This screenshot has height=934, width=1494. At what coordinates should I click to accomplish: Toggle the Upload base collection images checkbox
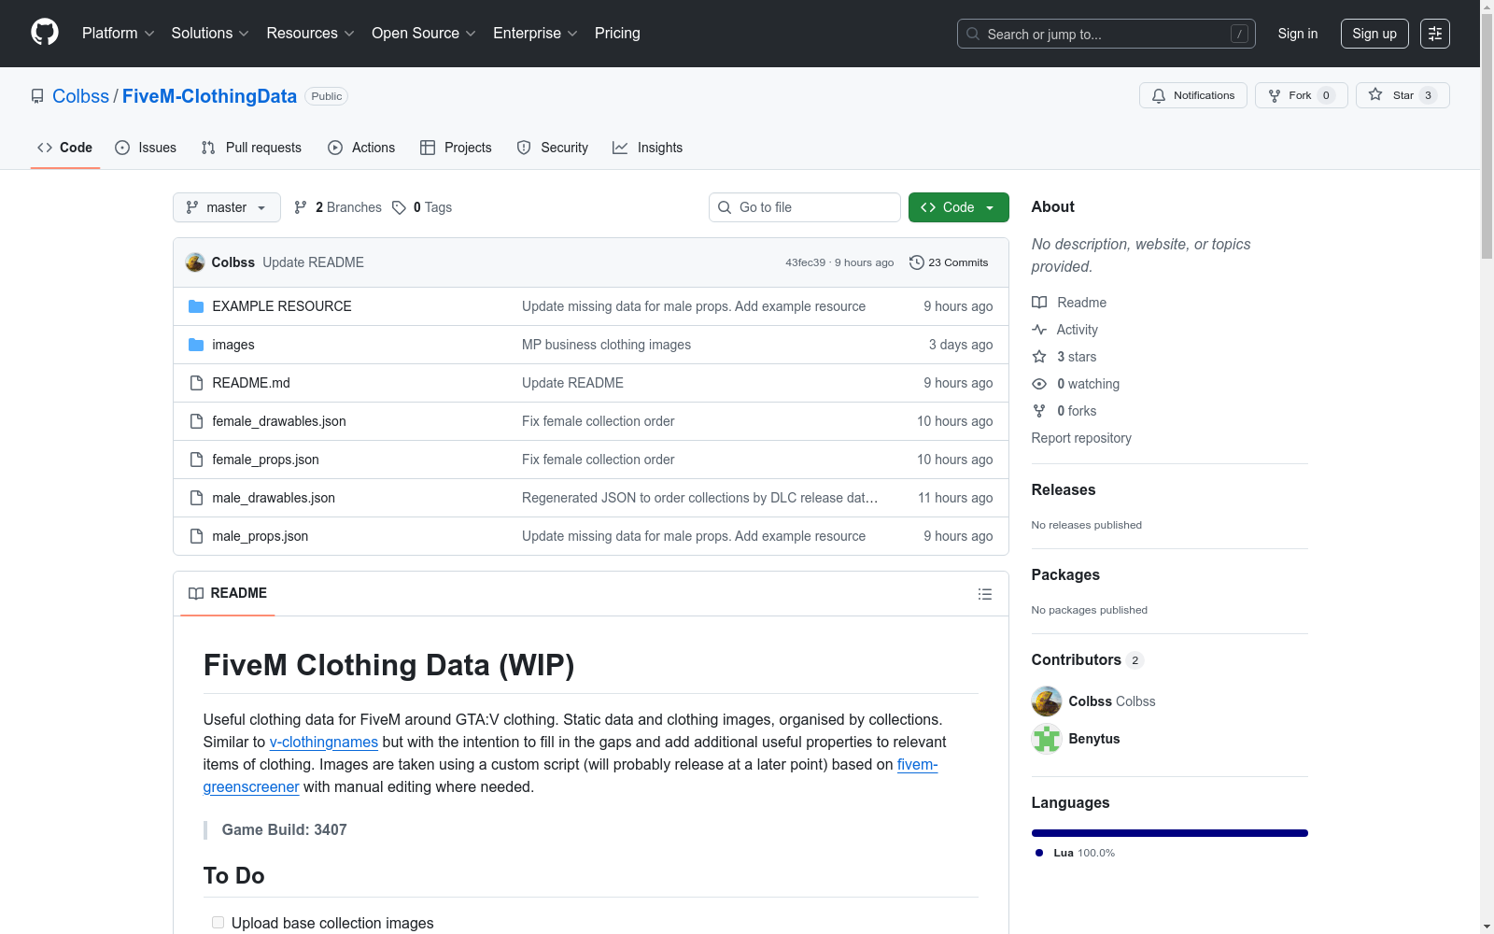point(218,923)
